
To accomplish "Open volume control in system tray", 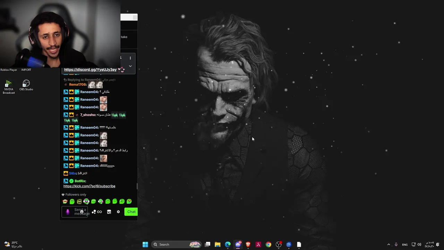I will pos(419,244).
